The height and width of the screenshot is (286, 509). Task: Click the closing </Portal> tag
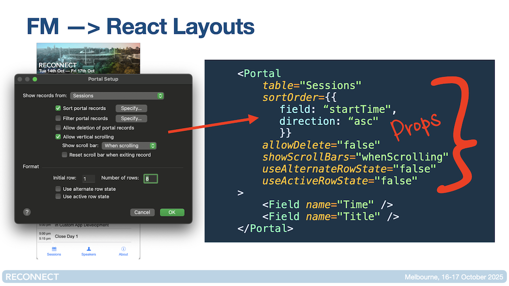[x=265, y=229]
